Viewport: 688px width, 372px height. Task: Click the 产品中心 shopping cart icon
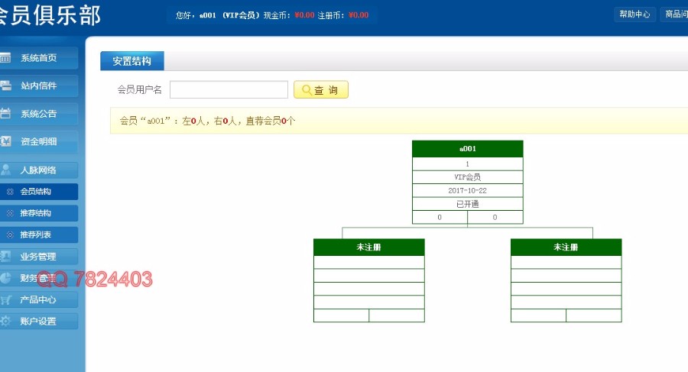point(6,299)
